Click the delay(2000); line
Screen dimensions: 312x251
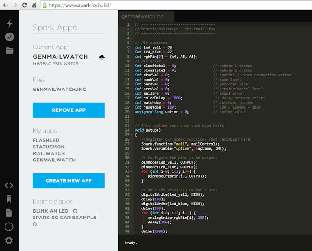tap(154, 231)
